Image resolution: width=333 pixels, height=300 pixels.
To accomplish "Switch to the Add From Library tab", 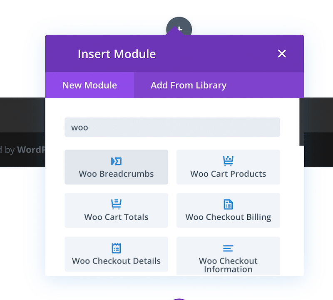I will (189, 85).
